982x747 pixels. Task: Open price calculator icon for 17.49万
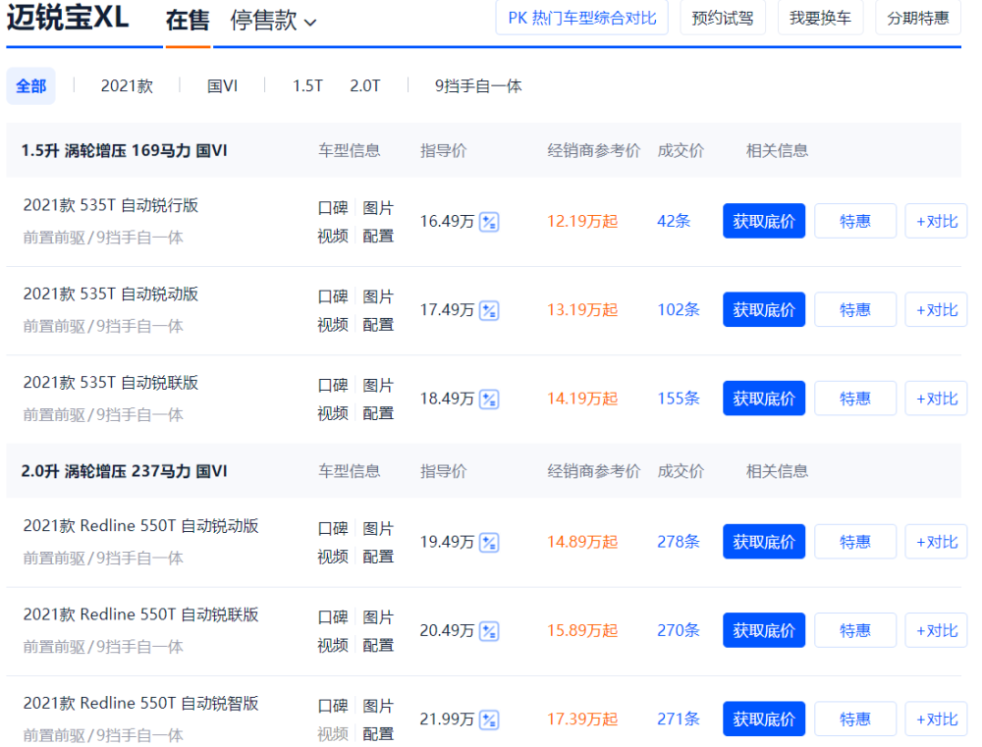click(488, 310)
